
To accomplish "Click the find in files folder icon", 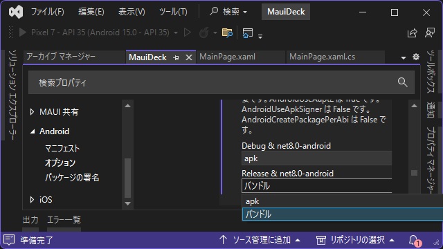I will click(227, 33).
